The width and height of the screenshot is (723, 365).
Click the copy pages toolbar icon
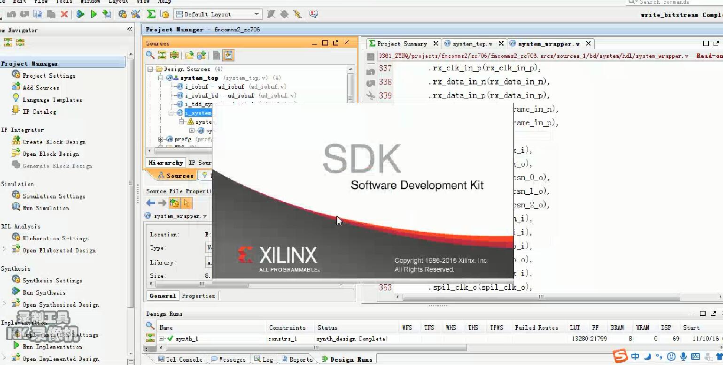38,15
